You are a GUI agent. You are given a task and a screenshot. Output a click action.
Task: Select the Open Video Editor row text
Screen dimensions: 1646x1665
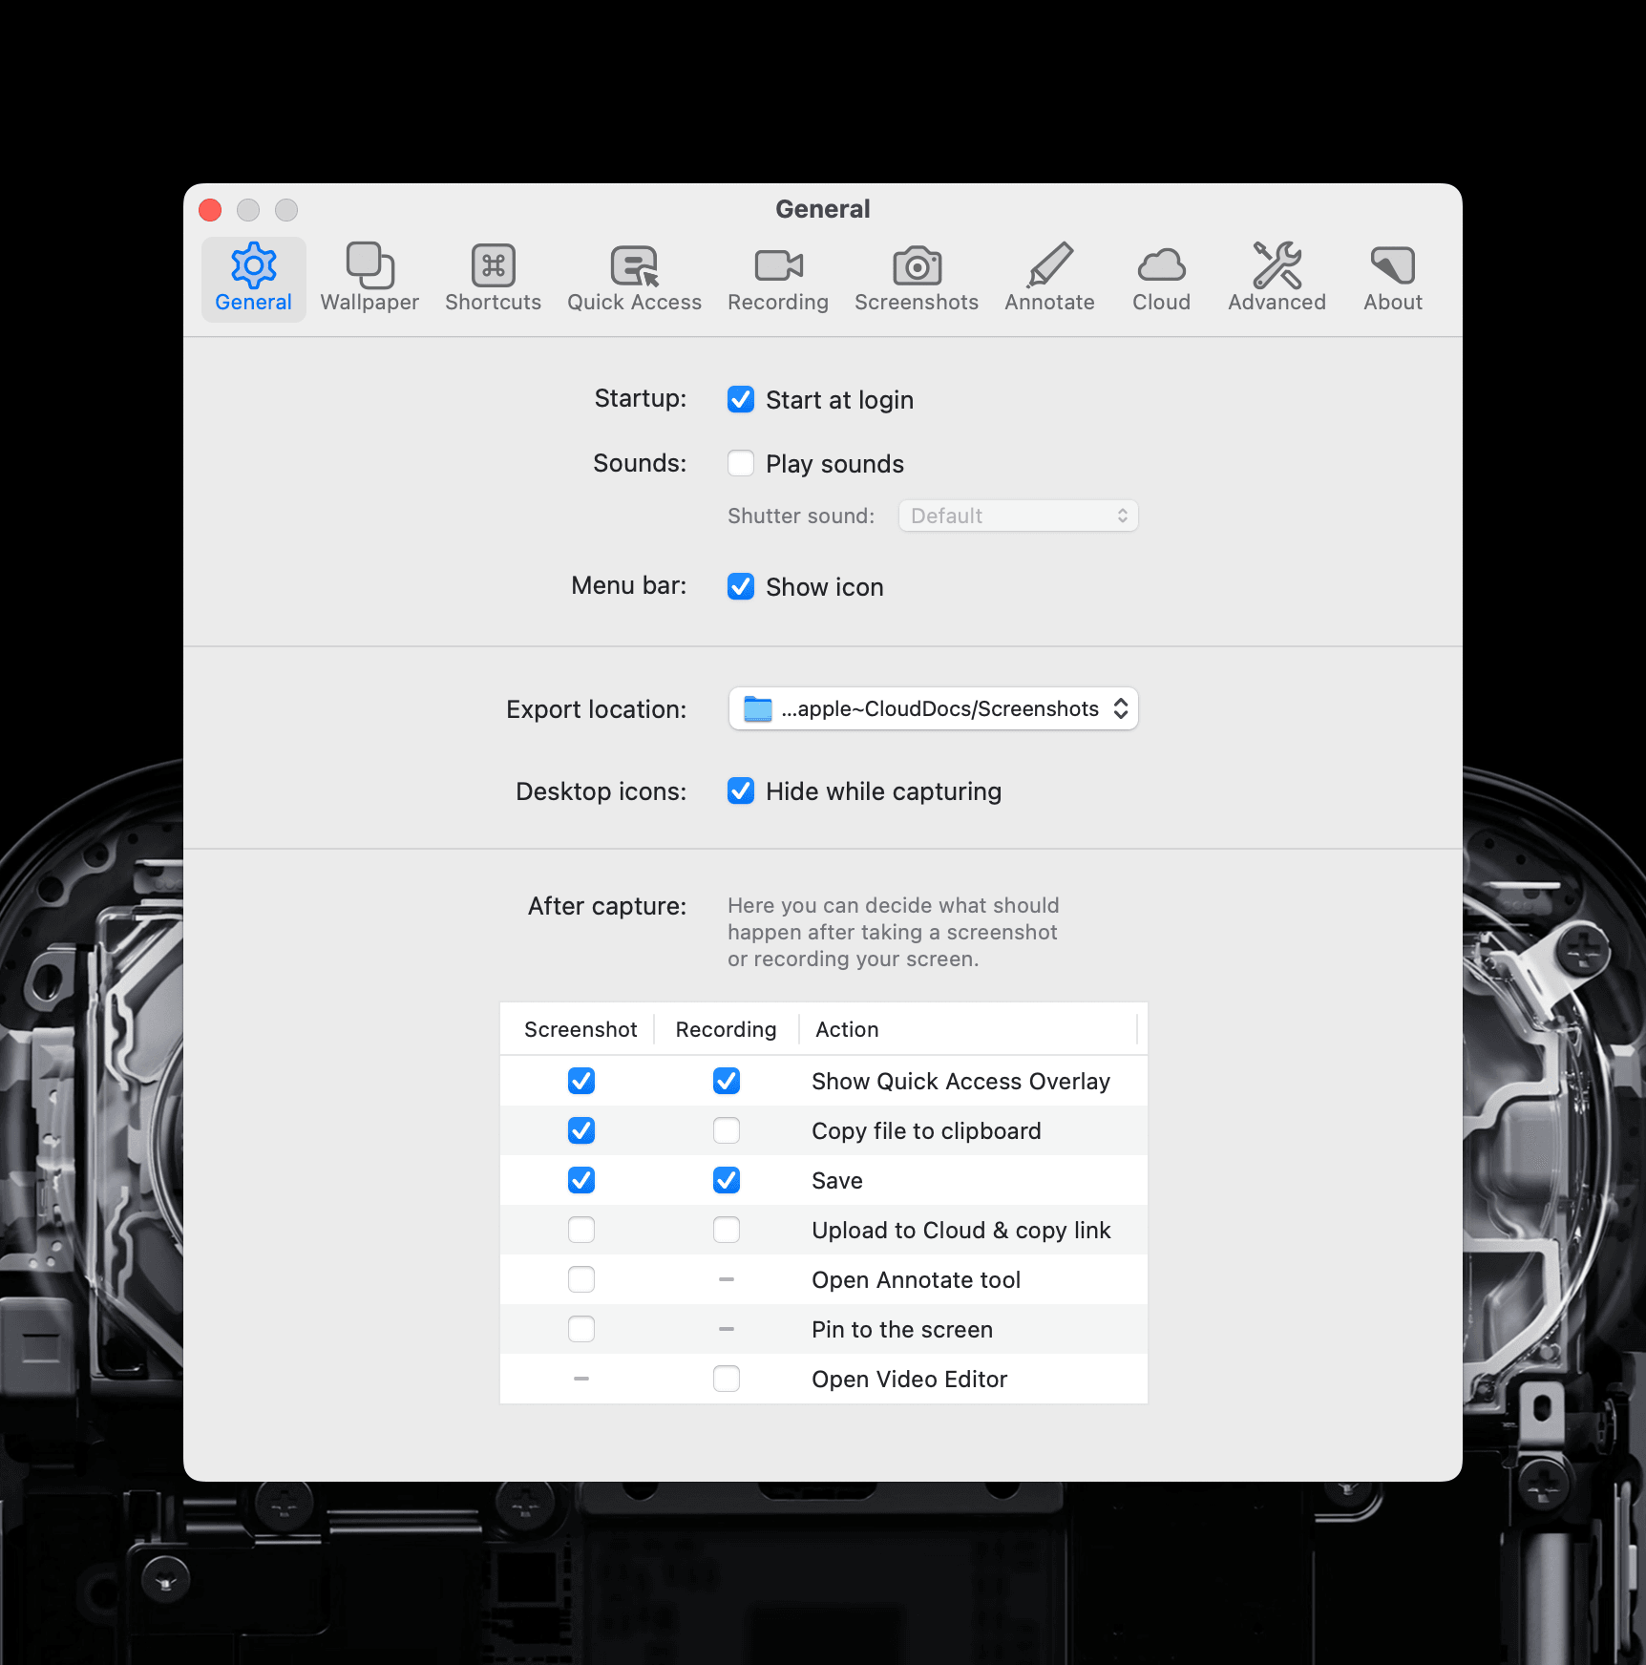pos(909,1379)
